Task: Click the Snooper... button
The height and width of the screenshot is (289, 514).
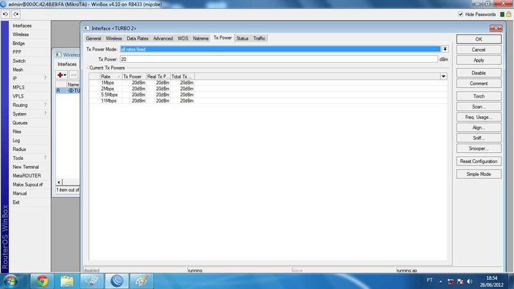Action: tap(479, 148)
